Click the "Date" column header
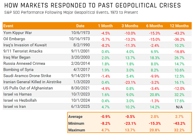The width and height of the screenshot is (195, 135). (x=80, y=26)
